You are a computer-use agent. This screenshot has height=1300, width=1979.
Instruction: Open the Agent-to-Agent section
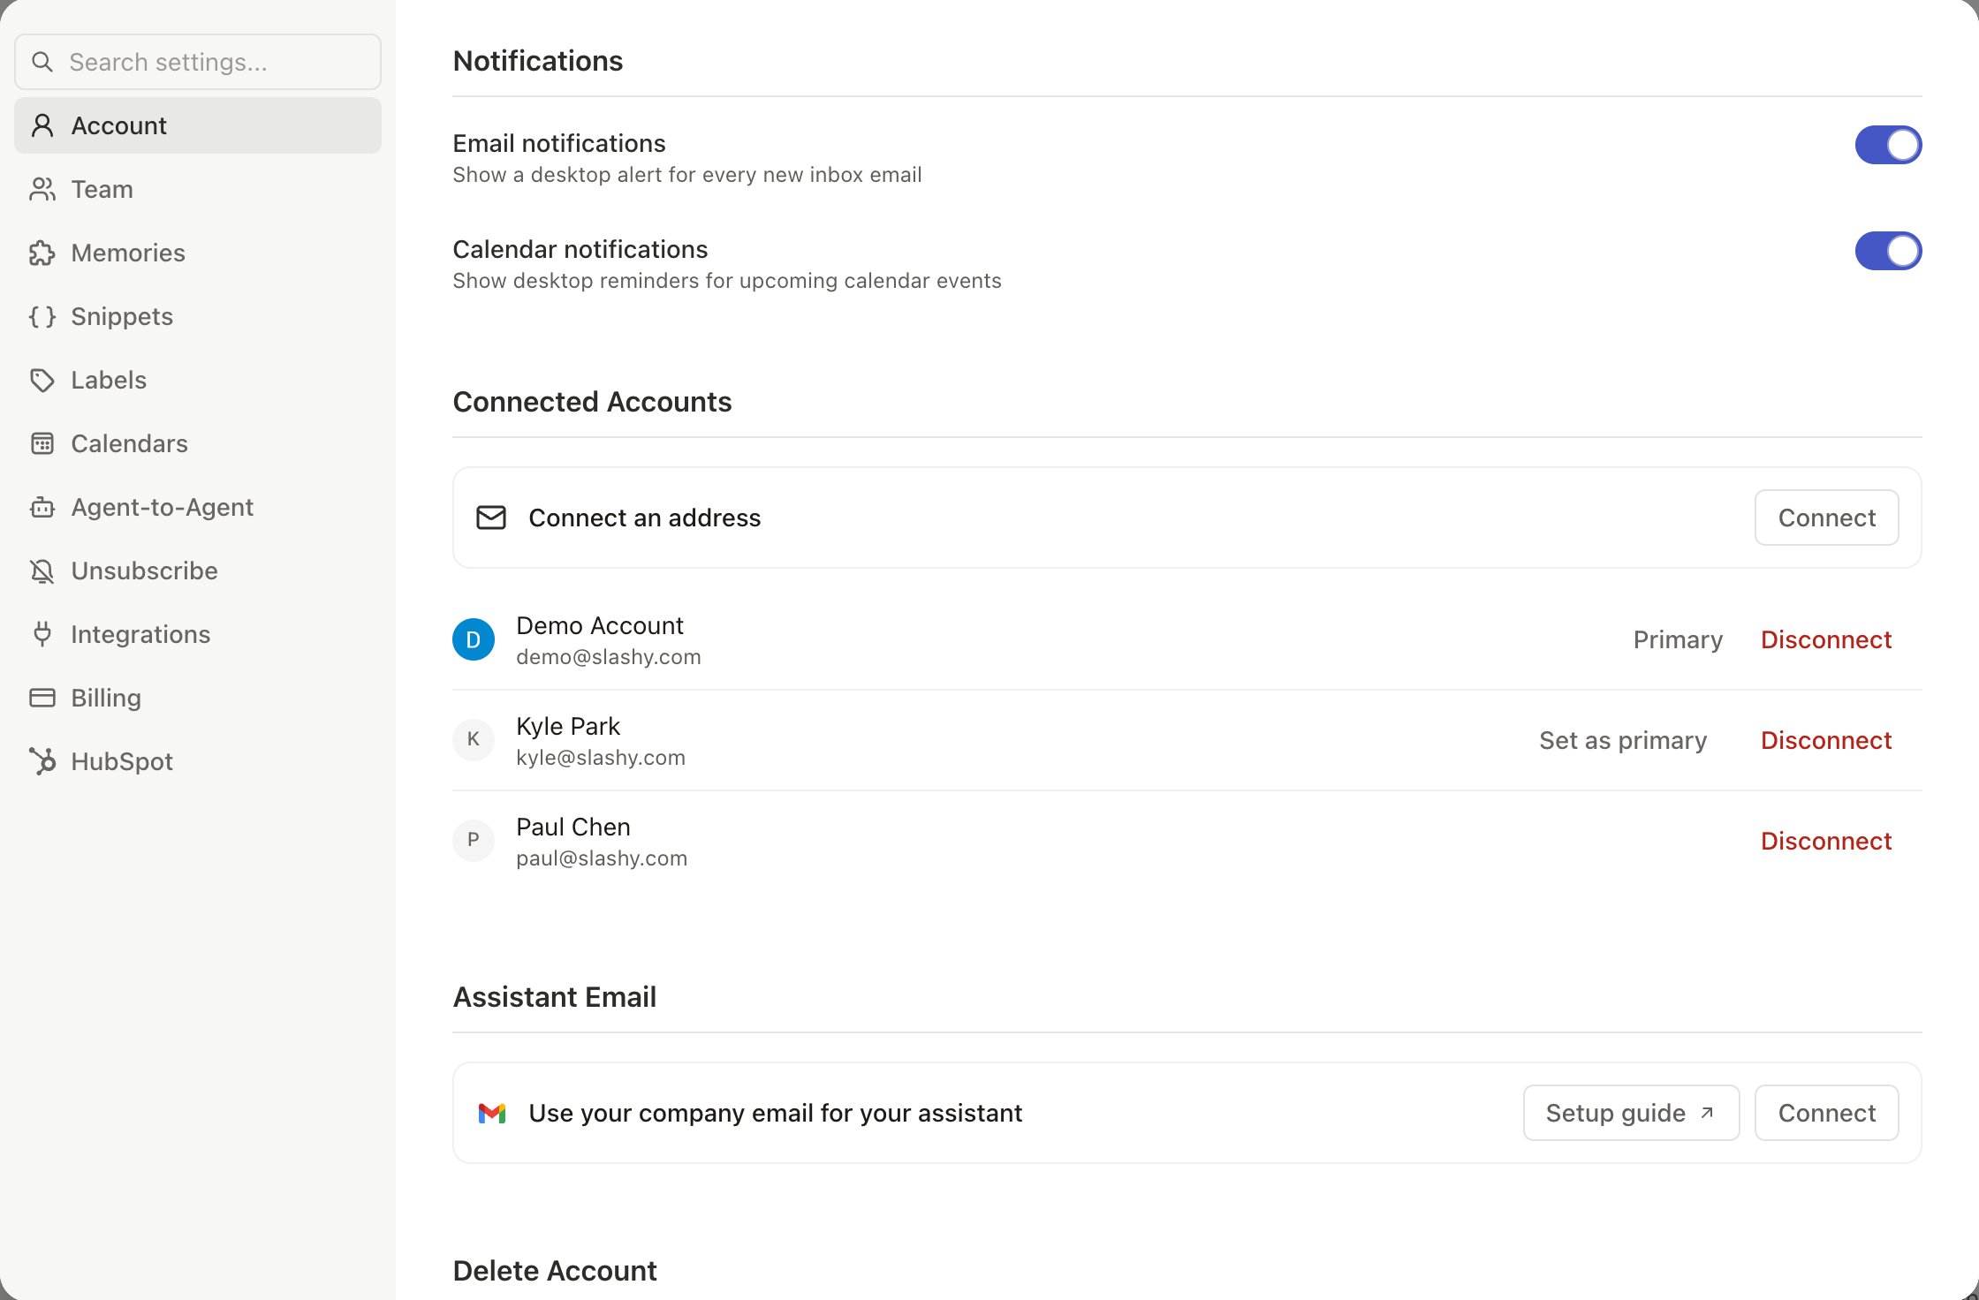(198, 507)
